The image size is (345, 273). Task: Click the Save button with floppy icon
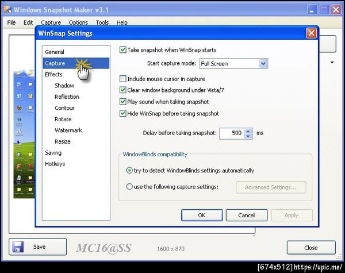(37, 247)
